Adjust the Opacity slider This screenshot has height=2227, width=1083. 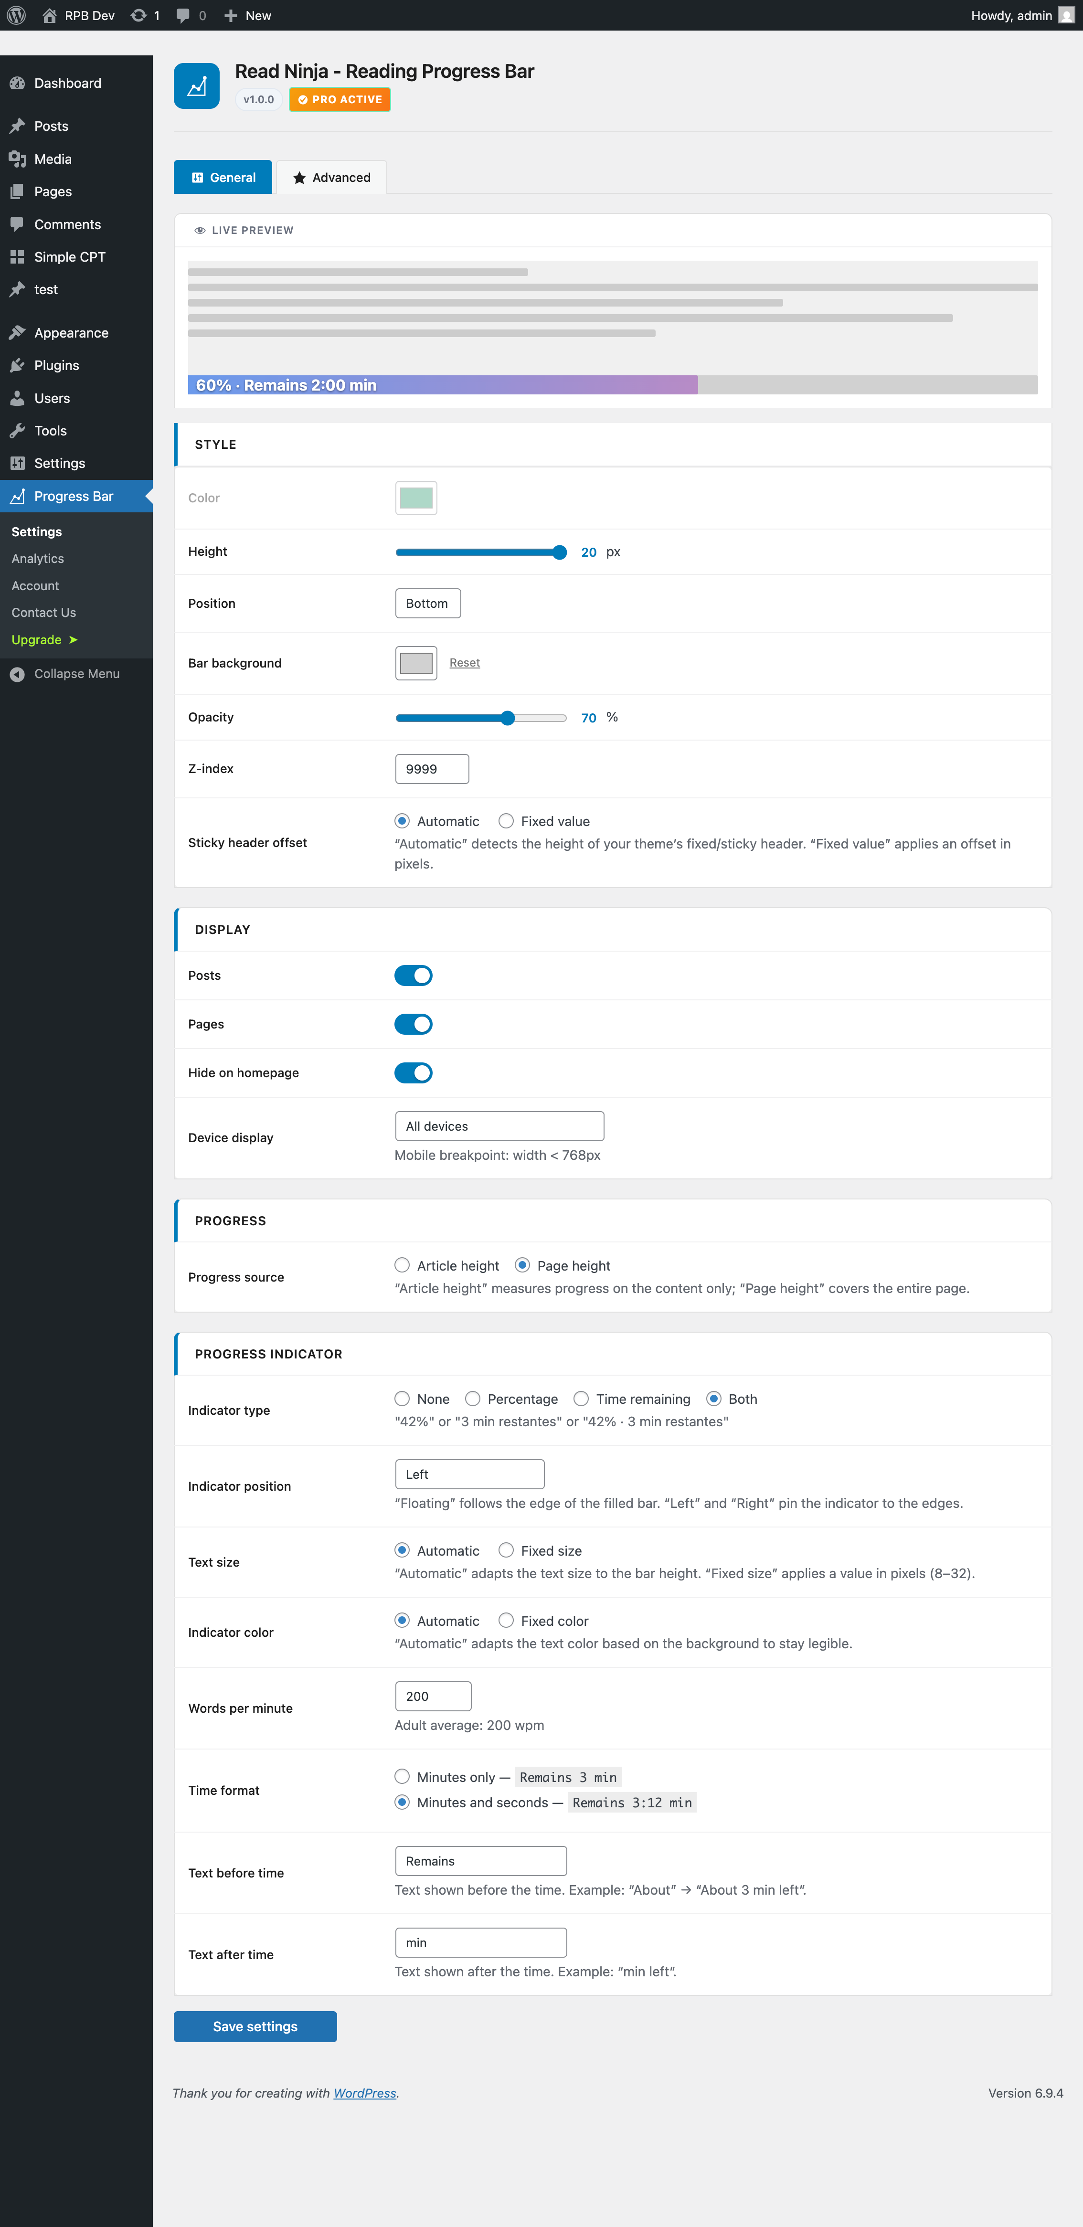coord(508,717)
